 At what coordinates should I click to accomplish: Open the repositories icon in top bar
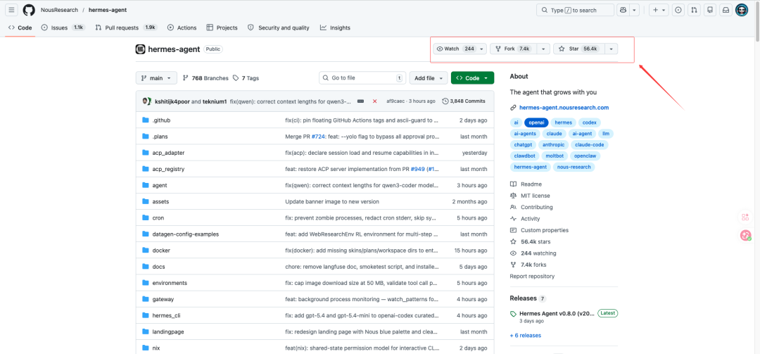710,10
